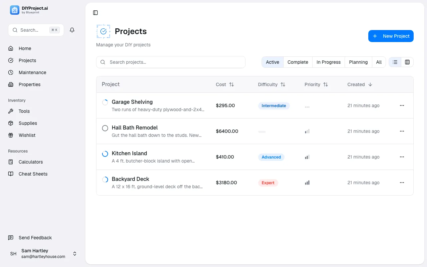427x267 pixels.
Task: Open Hall Bath Remodel row actions menu
Action: click(402, 131)
